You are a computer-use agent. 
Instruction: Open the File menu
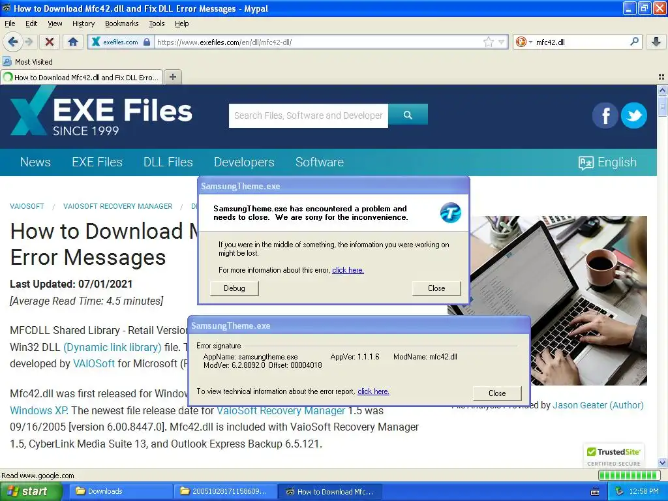pyautogui.click(x=10, y=23)
